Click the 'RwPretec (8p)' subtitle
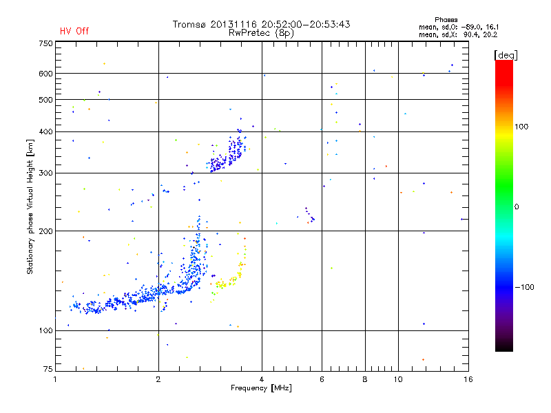Image resolution: width=551 pixels, height=413 pixels. [x=261, y=33]
